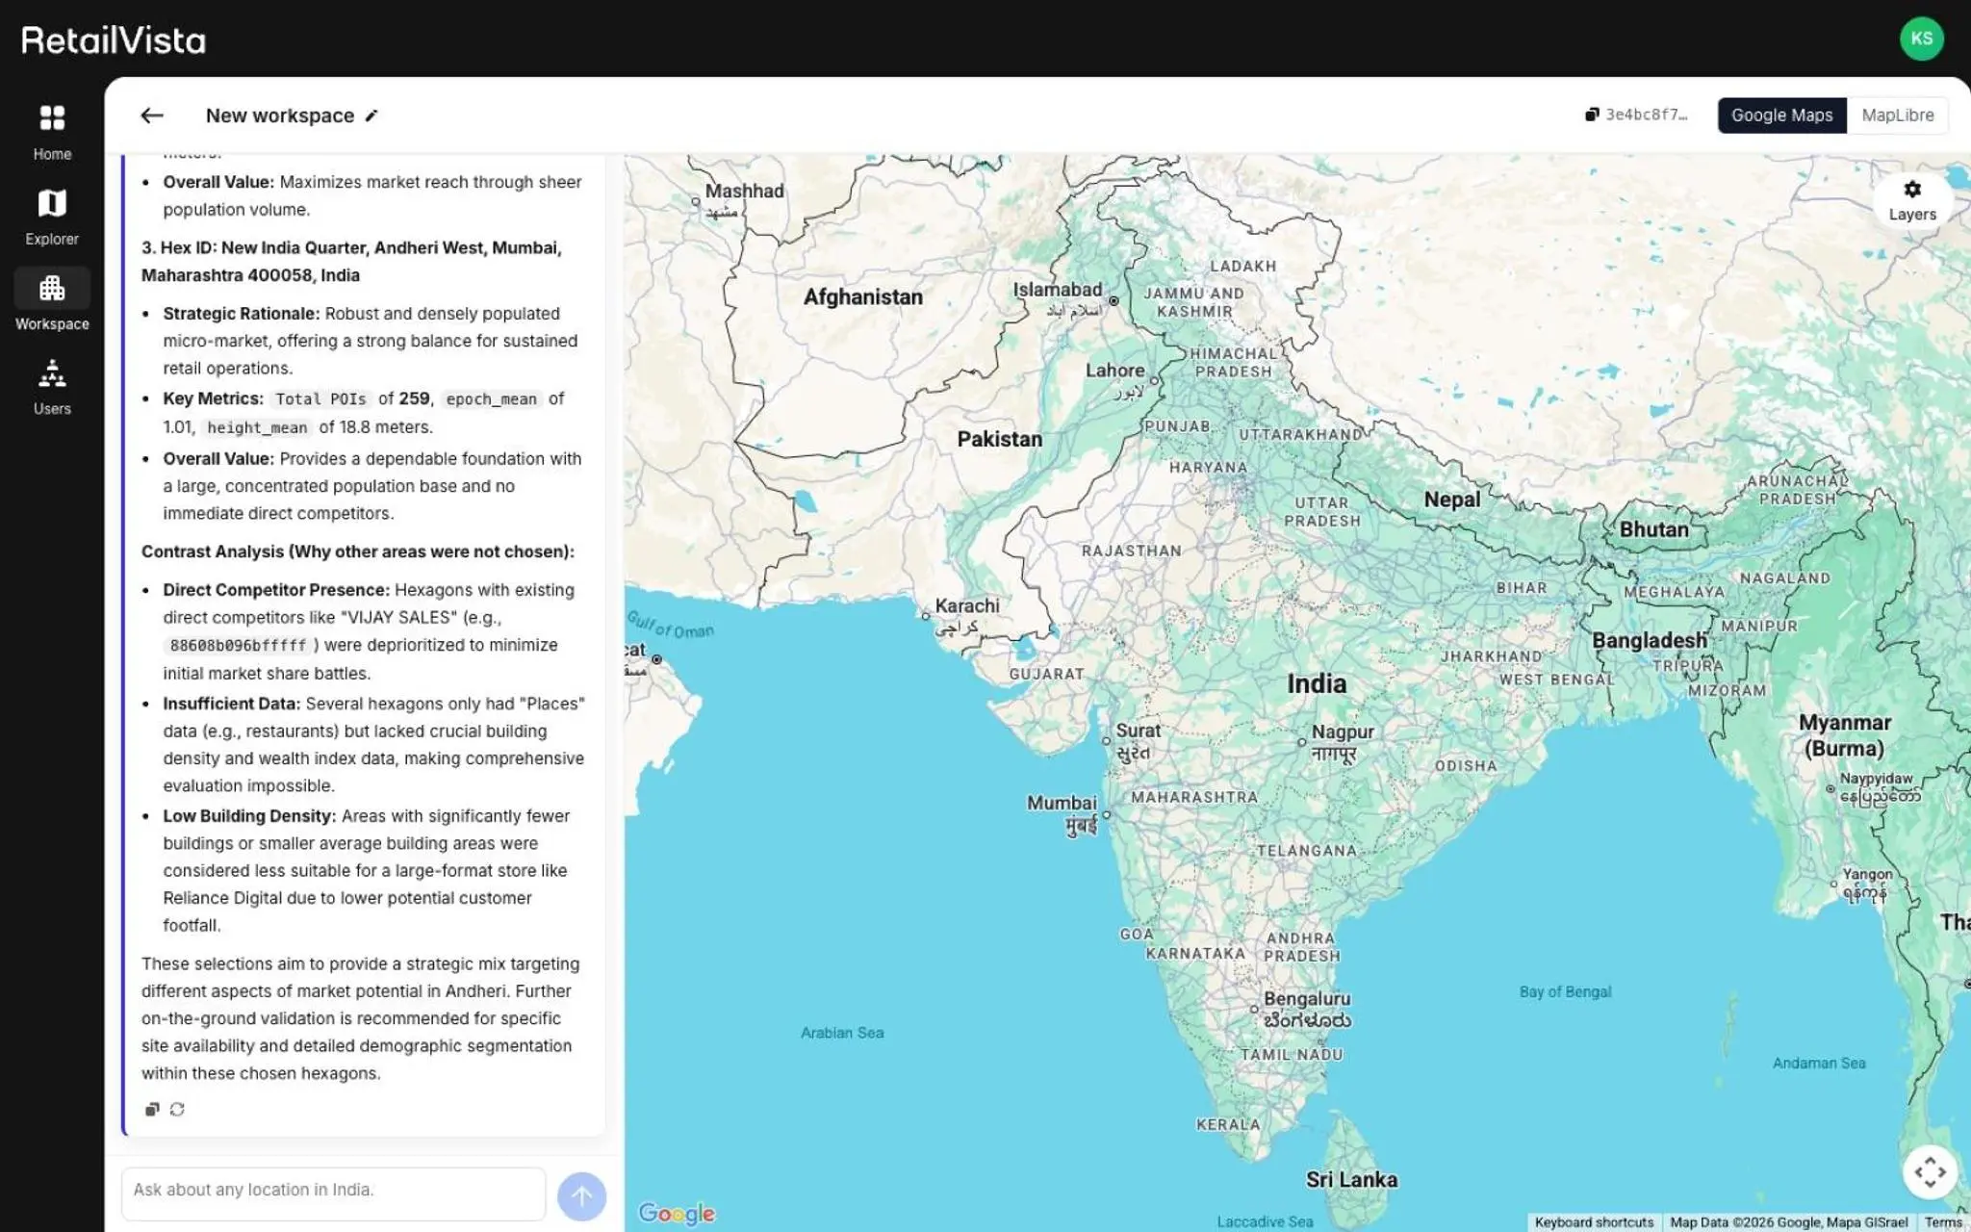This screenshot has height=1232, width=1971.
Task: Toggle fullscreen map view
Action: point(1930,1171)
